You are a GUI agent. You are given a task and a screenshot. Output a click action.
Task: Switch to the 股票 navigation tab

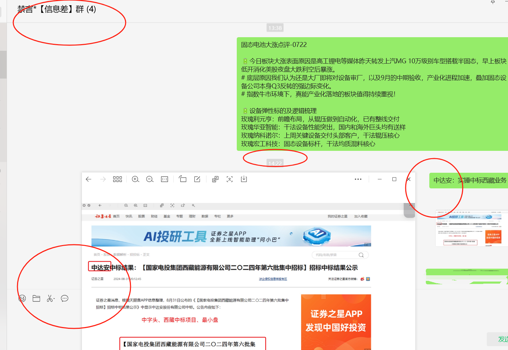[x=141, y=216]
